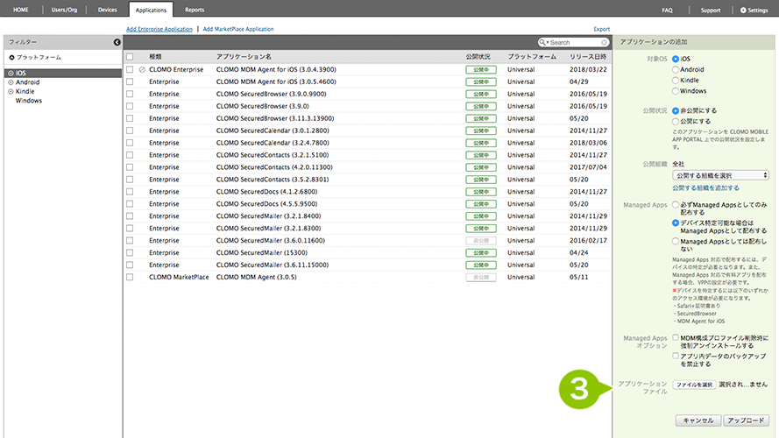Expand the Android tree node
The height and width of the screenshot is (438, 779).
(x=11, y=82)
